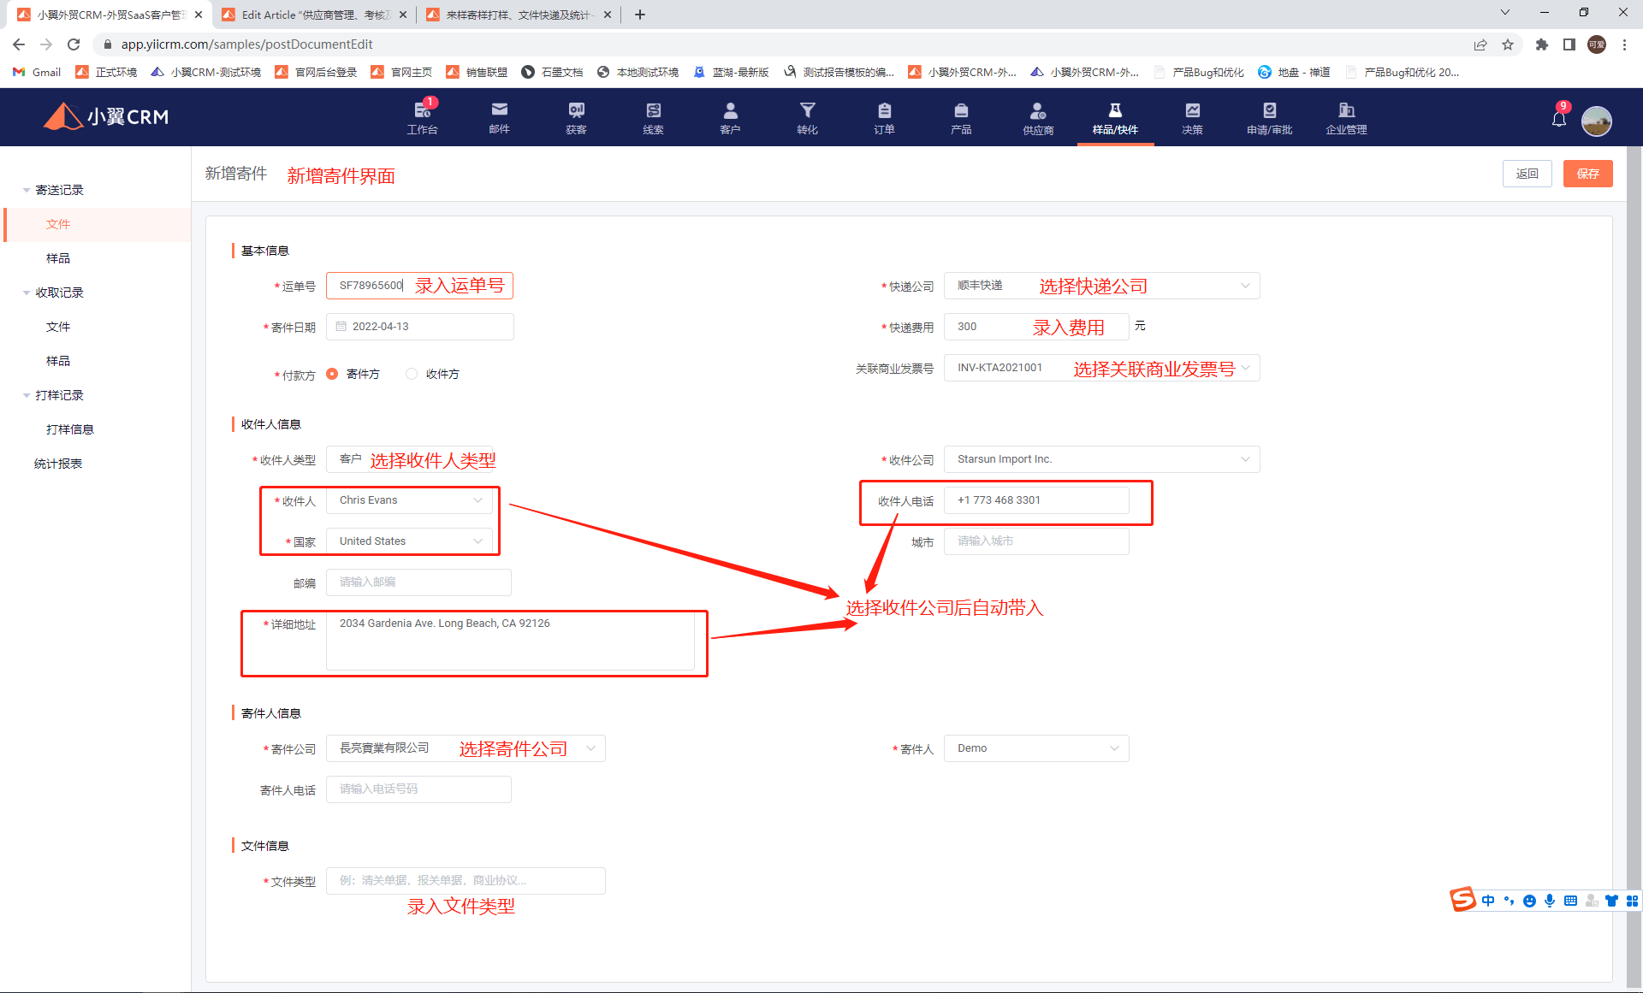Click Sogou input microphone icon
The image size is (1643, 993).
pyautogui.click(x=1550, y=901)
